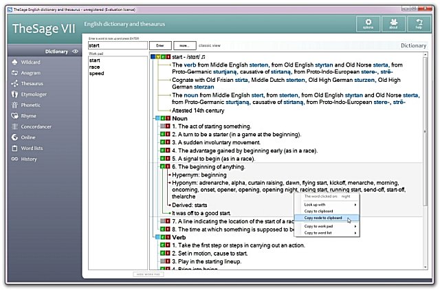Click green E square beside the Verb heading
Image resolution: width=440 pixels, height=290 pixels.
point(163,237)
